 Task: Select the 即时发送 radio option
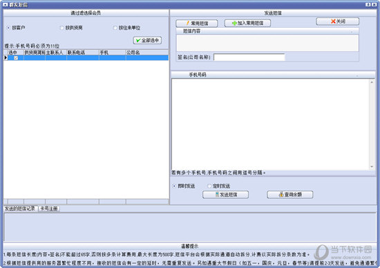(174, 186)
